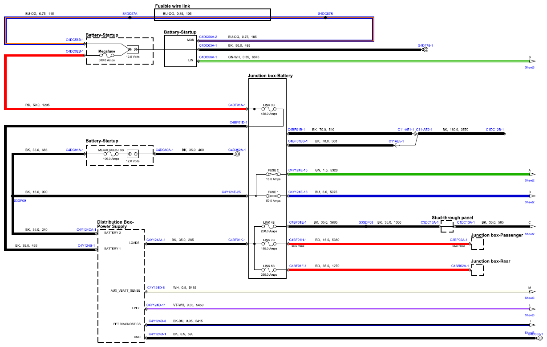Click the off-page arrow labeled A

pos(532,175)
